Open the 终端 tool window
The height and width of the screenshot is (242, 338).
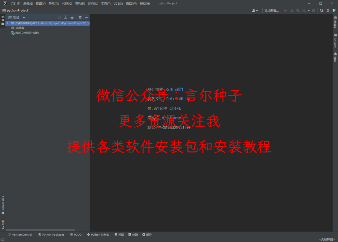point(133,234)
